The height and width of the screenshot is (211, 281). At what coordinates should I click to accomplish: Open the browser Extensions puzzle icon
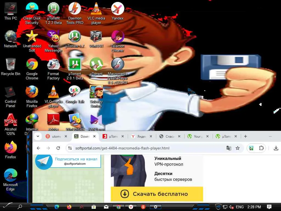[x=261, y=148]
